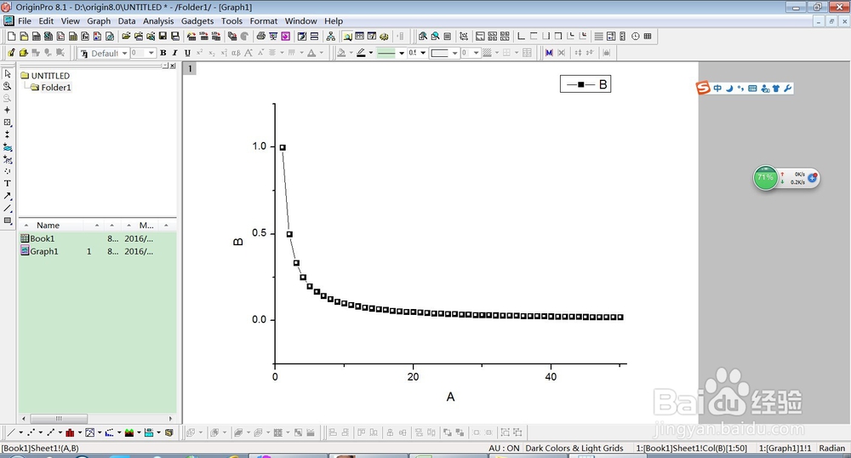The height and width of the screenshot is (458, 851).
Task: Click the line color pen swatch
Action: (361, 53)
